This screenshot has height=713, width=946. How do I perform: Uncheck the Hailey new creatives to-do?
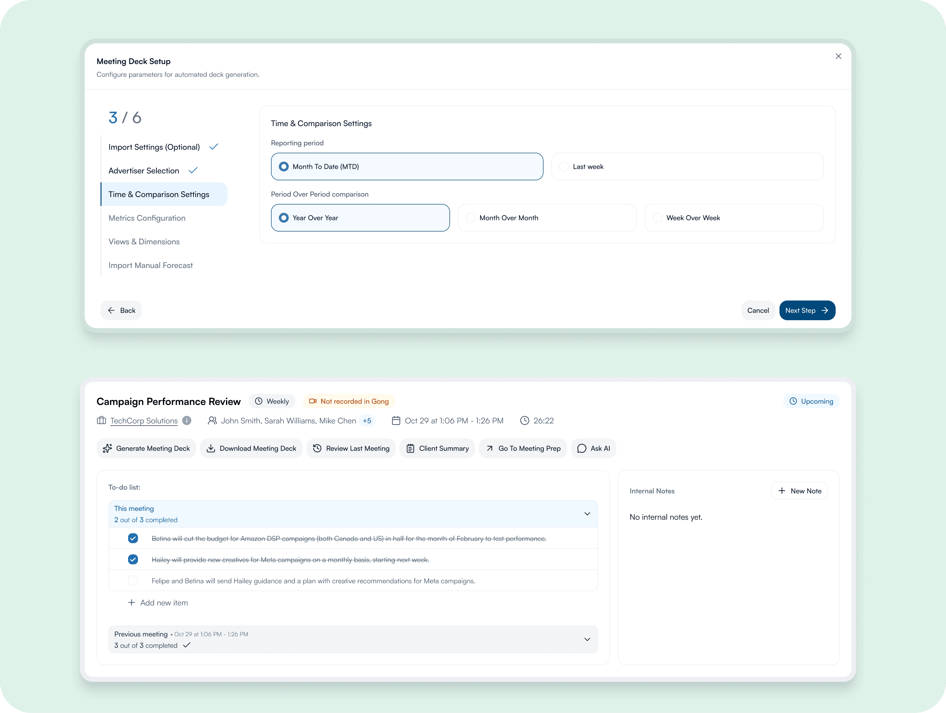click(133, 559)
